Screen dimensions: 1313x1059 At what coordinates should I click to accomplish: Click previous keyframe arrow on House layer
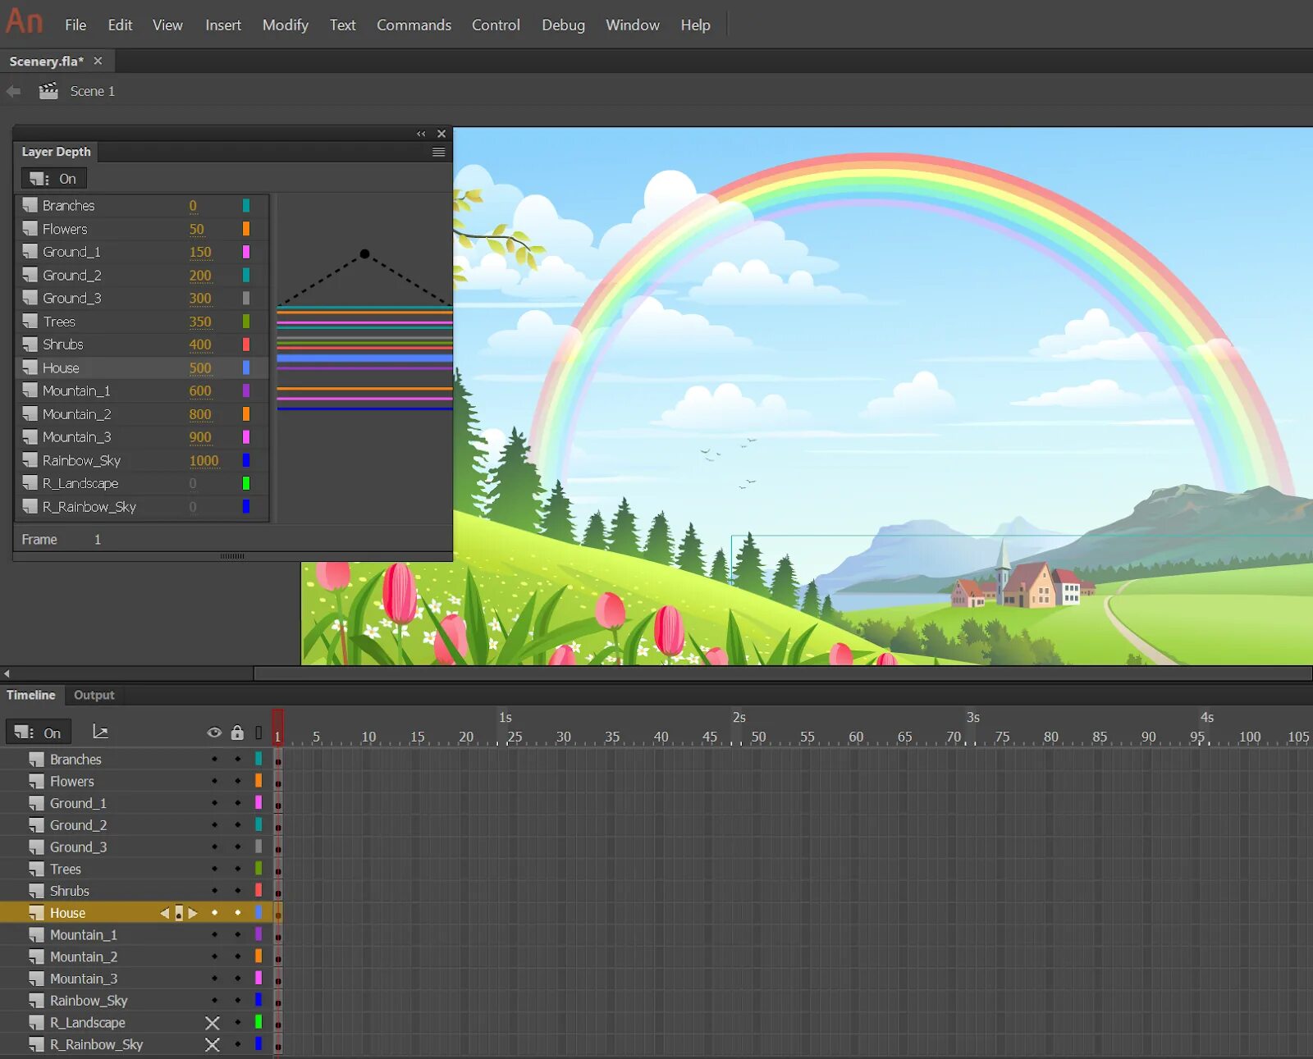coord(164,912)
